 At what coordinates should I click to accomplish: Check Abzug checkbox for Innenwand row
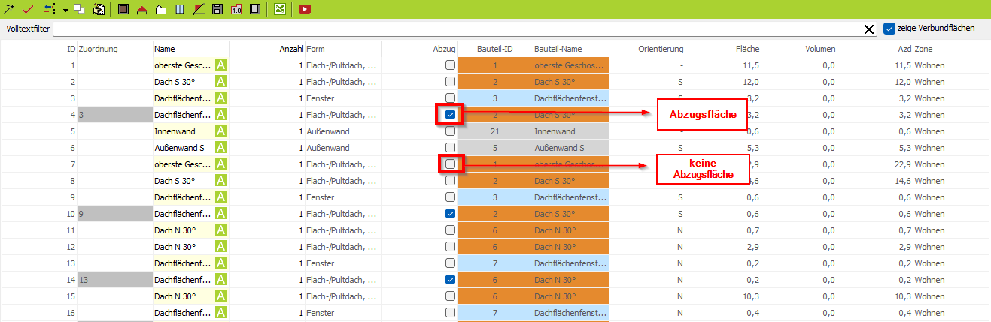pyautogui.click(x=450, y=131)
